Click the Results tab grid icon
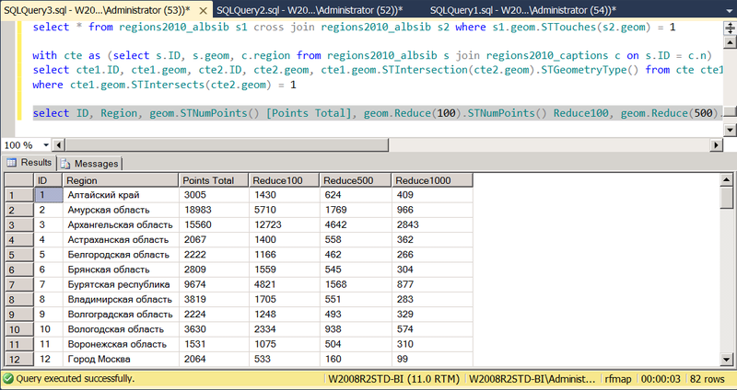This screenshot has width=737, height=390. click(12, 163)
